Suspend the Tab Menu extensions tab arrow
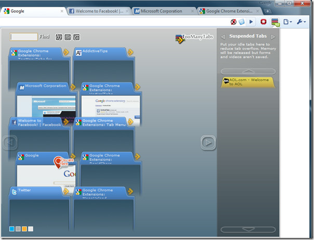This screenshot has width=314, height=240. 130,122
